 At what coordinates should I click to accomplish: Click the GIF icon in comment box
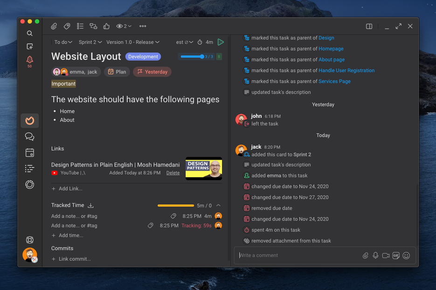coord(396,256)
